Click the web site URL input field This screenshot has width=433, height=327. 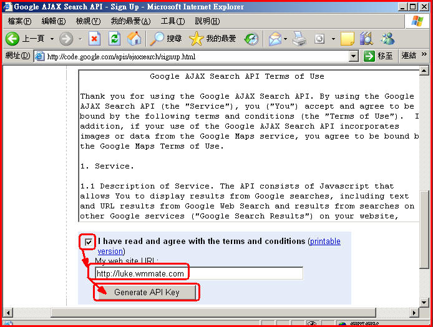tap(198, 273)
